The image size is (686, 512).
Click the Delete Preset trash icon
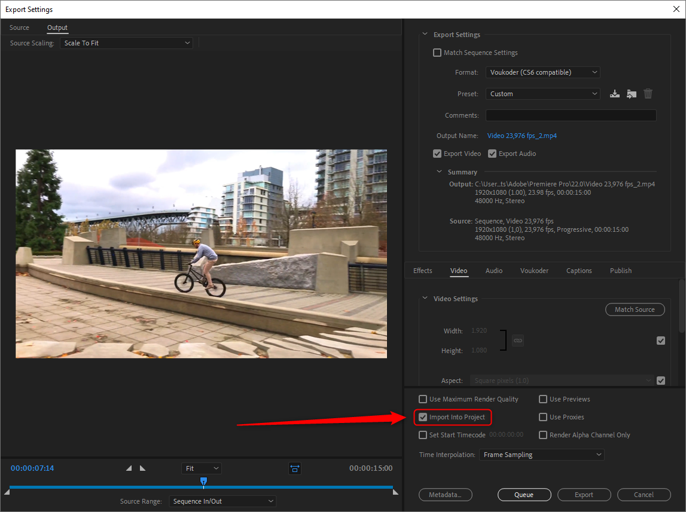pos(648,94)
